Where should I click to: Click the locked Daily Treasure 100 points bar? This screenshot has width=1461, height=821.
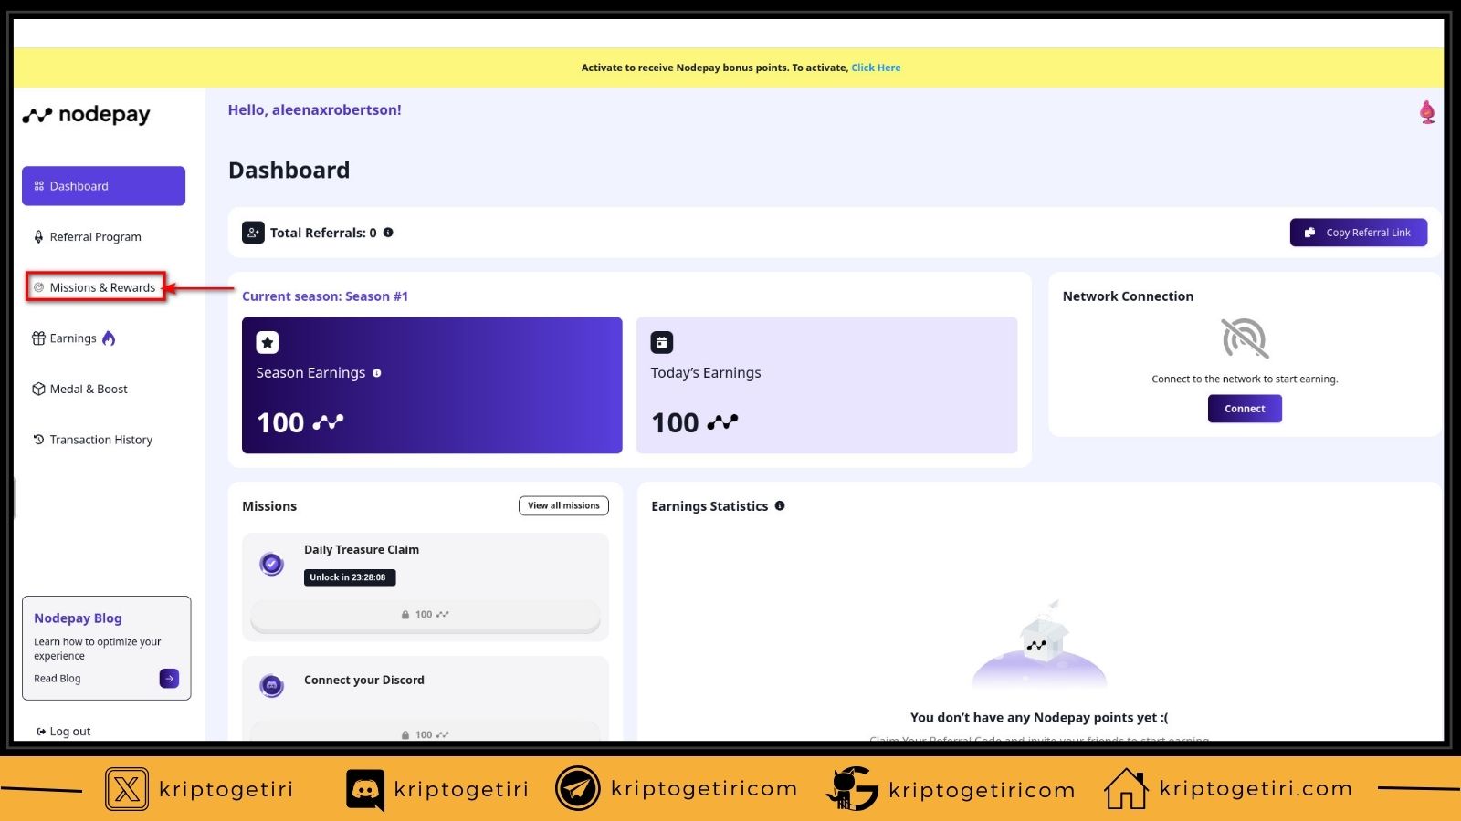coord(426,615)
